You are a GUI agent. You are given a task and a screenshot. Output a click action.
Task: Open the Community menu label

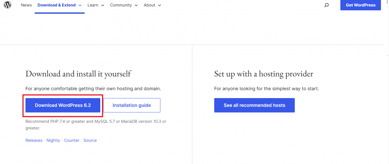[x=121, y=5]
